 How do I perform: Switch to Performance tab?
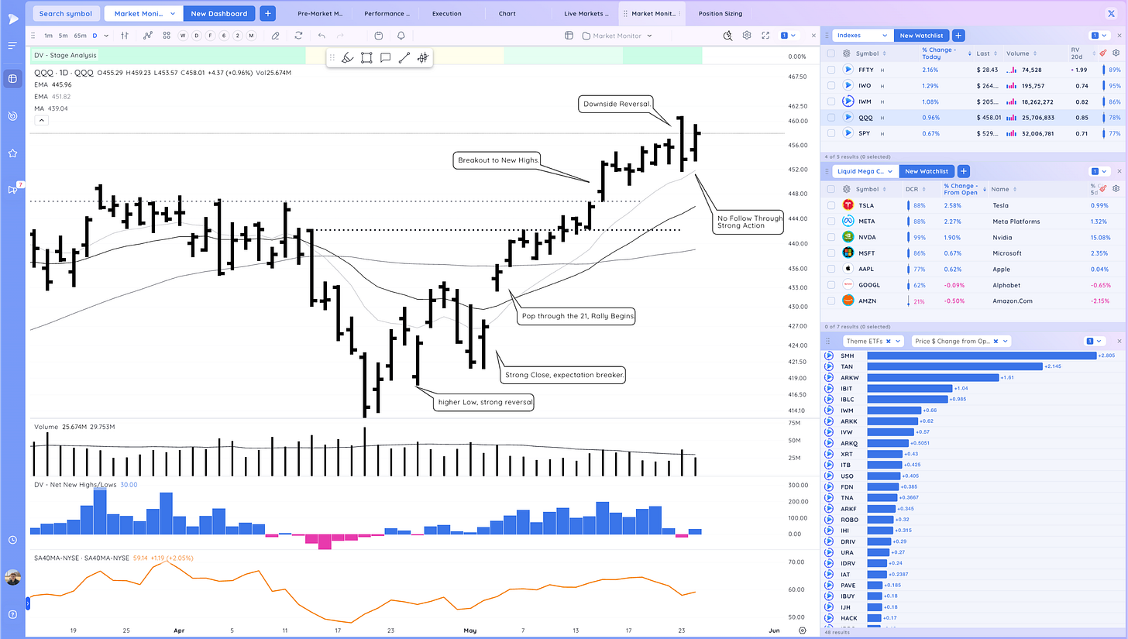pos(387,13)
